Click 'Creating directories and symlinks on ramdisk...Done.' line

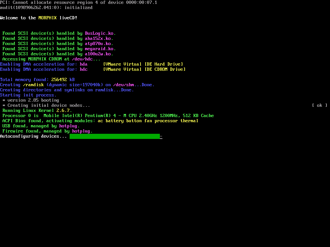[x=67, y=90]
